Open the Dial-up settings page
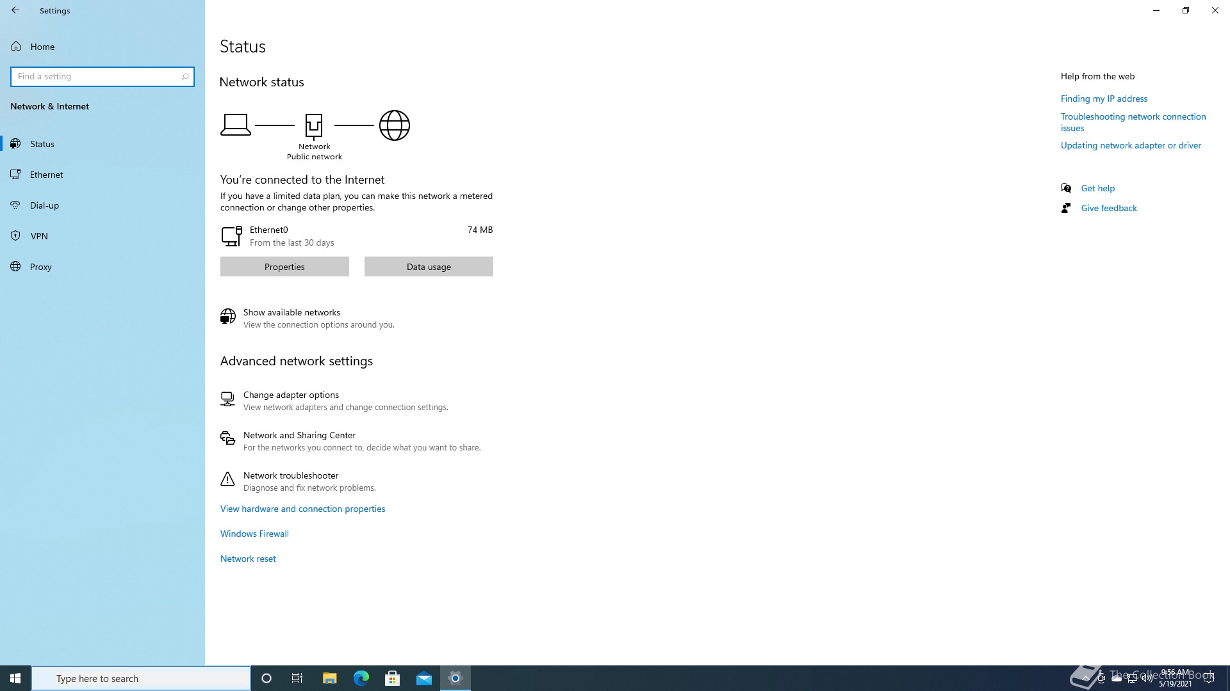Viewport: 1230px width, 691px height. 44,205
